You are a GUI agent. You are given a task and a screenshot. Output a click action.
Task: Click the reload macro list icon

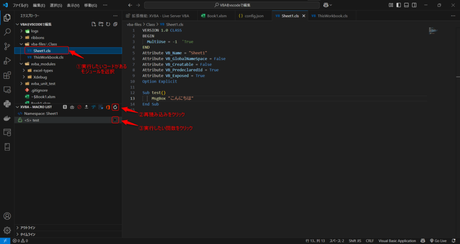tap(115, 107)
